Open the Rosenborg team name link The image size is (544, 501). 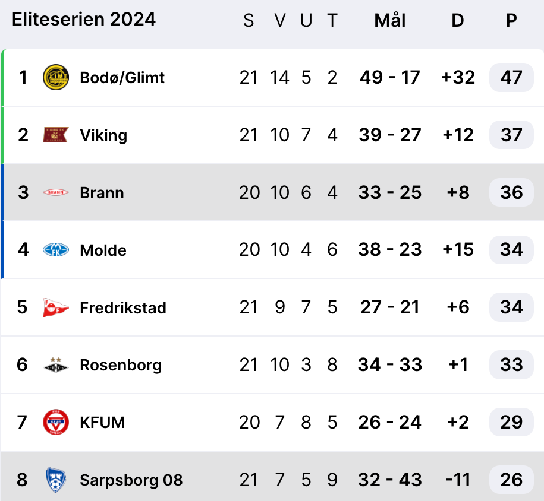coord(121,365)
